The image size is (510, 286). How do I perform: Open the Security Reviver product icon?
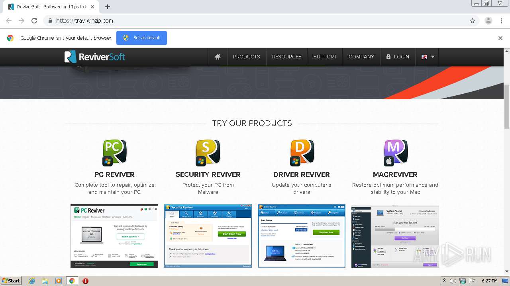tap(208, 152)
